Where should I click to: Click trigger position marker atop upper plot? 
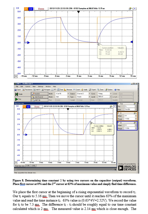(78, 12)
